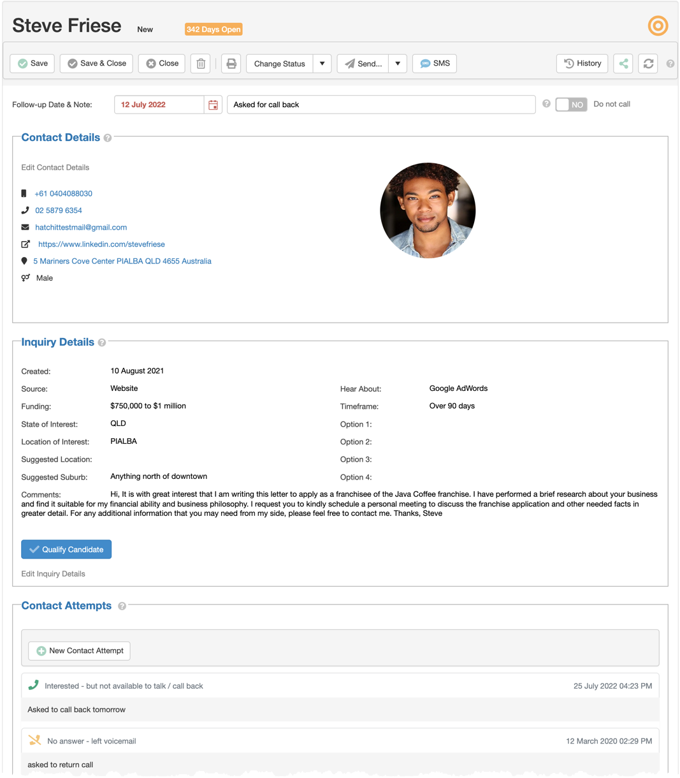The width and height of the screenshot is (680, 778).
Task: Click the orange missed call icon on No answer
Action: (x=34, y=740)
